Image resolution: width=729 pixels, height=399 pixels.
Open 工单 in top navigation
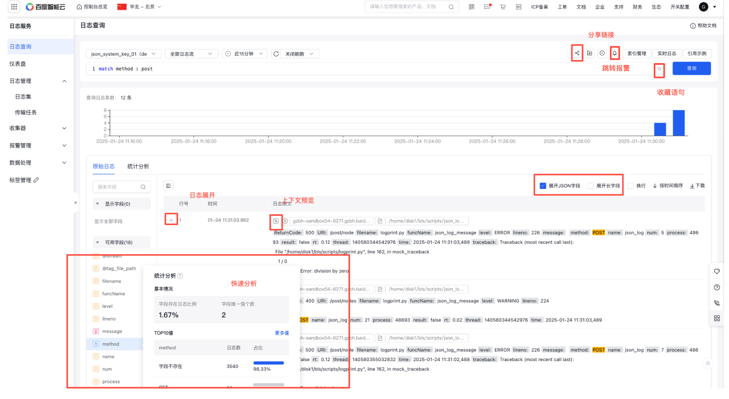[562, 7]
